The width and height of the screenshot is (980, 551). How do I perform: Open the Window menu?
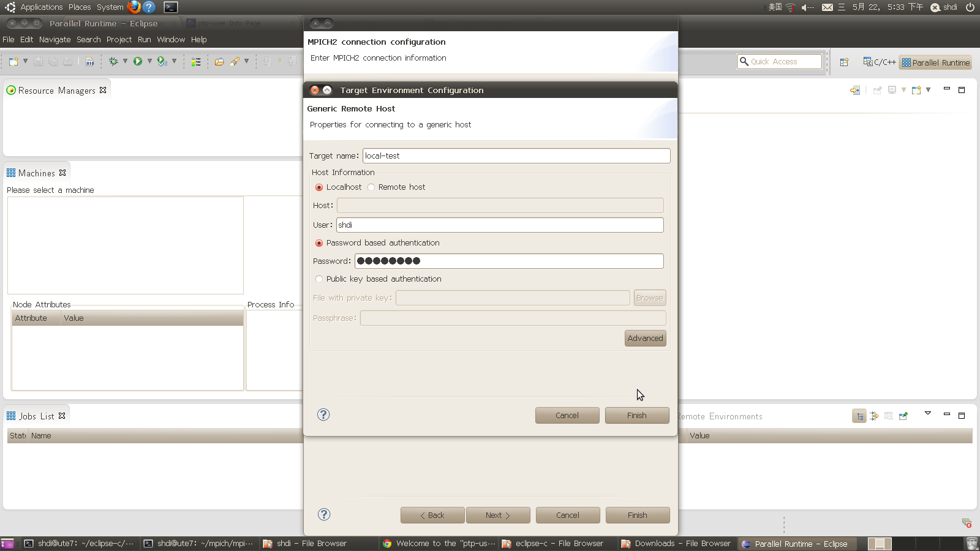click(170, 39)
